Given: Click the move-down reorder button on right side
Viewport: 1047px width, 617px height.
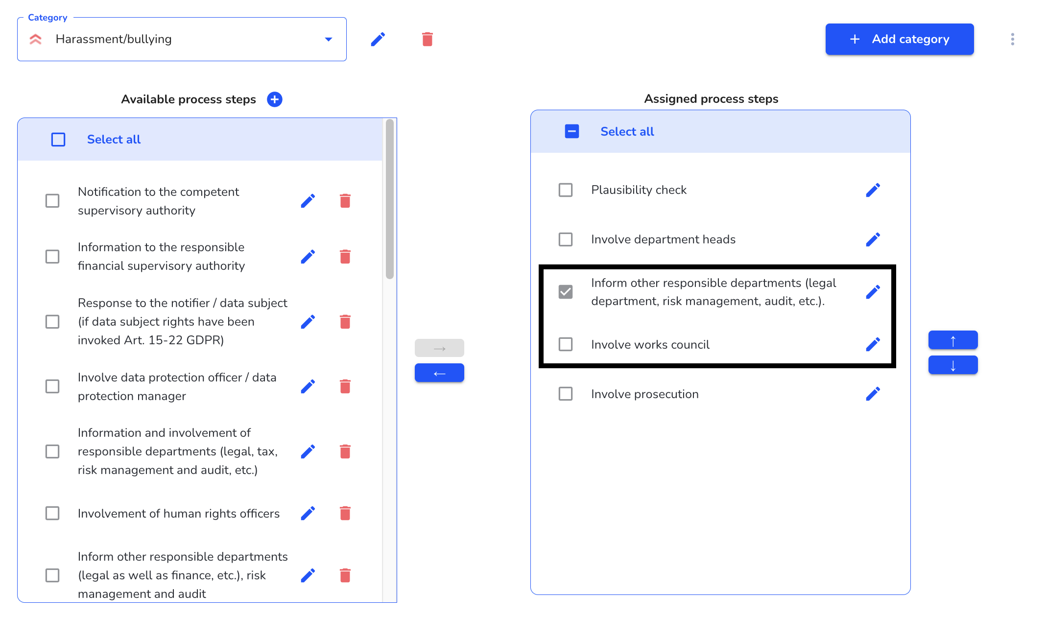Looking at the screenshot, I should (954, 365).
